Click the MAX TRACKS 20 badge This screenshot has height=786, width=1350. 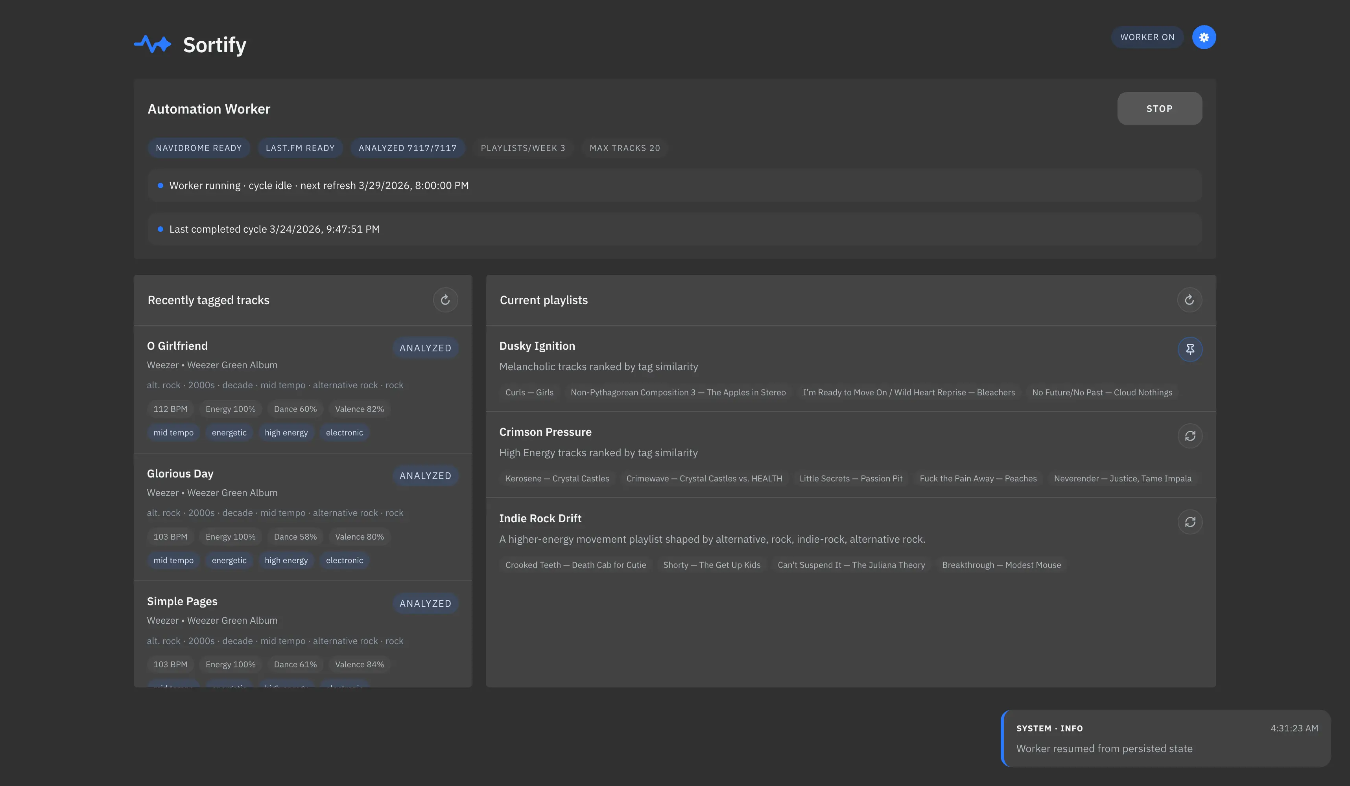pyautogui.click(x=625, y=148)
